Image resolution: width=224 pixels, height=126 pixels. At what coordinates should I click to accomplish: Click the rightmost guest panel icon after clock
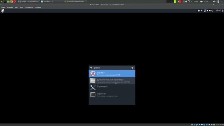(223, 10)
